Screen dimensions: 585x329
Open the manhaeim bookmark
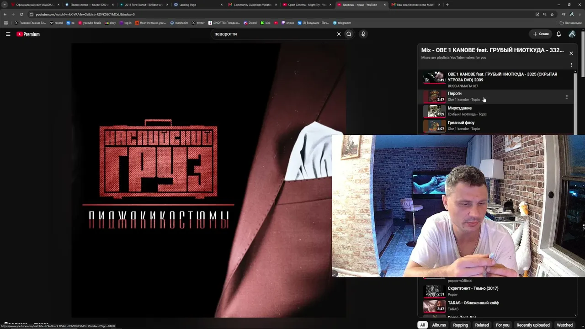[179, 23]
